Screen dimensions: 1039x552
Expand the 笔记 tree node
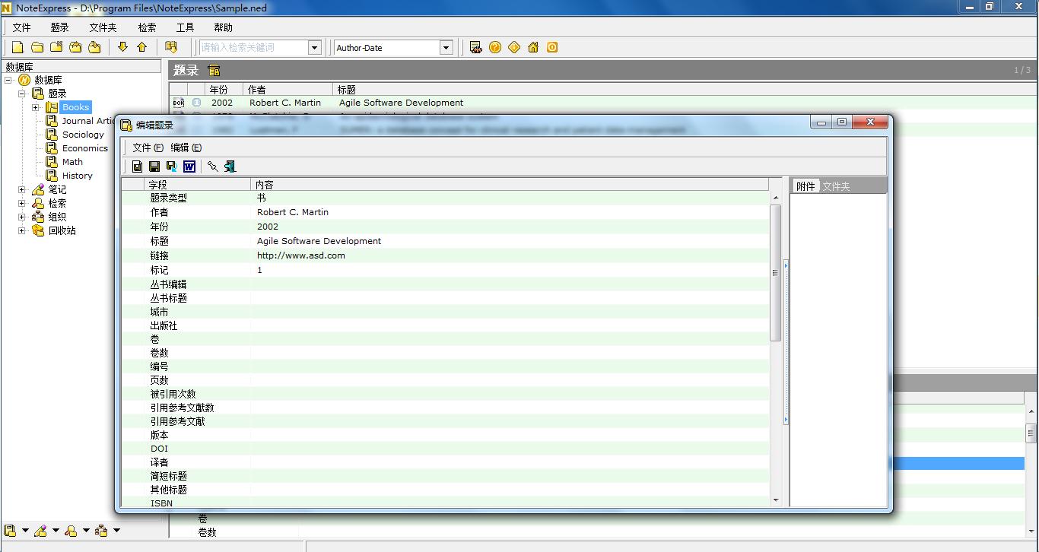tap(22, 189)
